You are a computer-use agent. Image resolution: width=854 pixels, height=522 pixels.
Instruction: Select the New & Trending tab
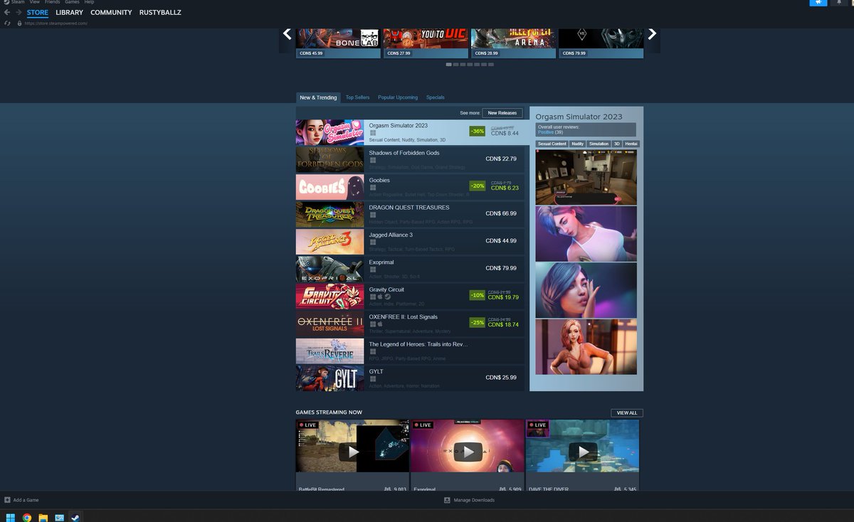[318, 97]
